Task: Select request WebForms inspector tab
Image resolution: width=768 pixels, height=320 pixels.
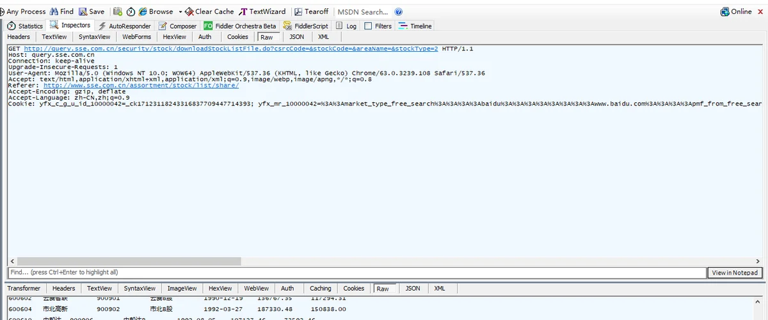Action: [x=137, y=37]
